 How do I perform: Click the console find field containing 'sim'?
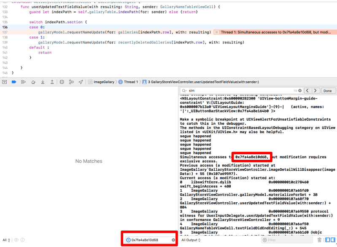(x=241, y=91)
